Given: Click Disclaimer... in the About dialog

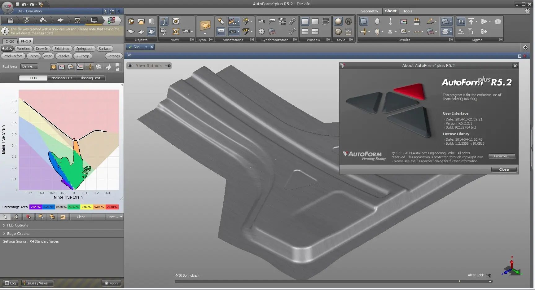Looking at the screenshot, I should click(501, 156).
